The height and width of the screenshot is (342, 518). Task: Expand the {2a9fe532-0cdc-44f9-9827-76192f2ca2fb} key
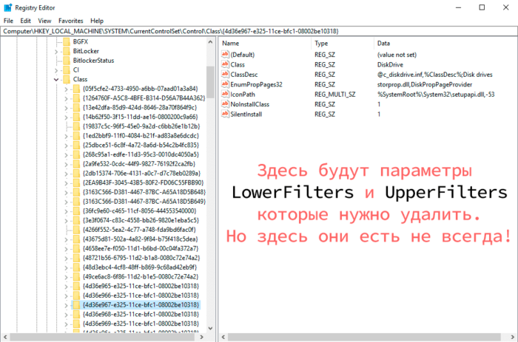pyautogui.click(x=66, y=164)
